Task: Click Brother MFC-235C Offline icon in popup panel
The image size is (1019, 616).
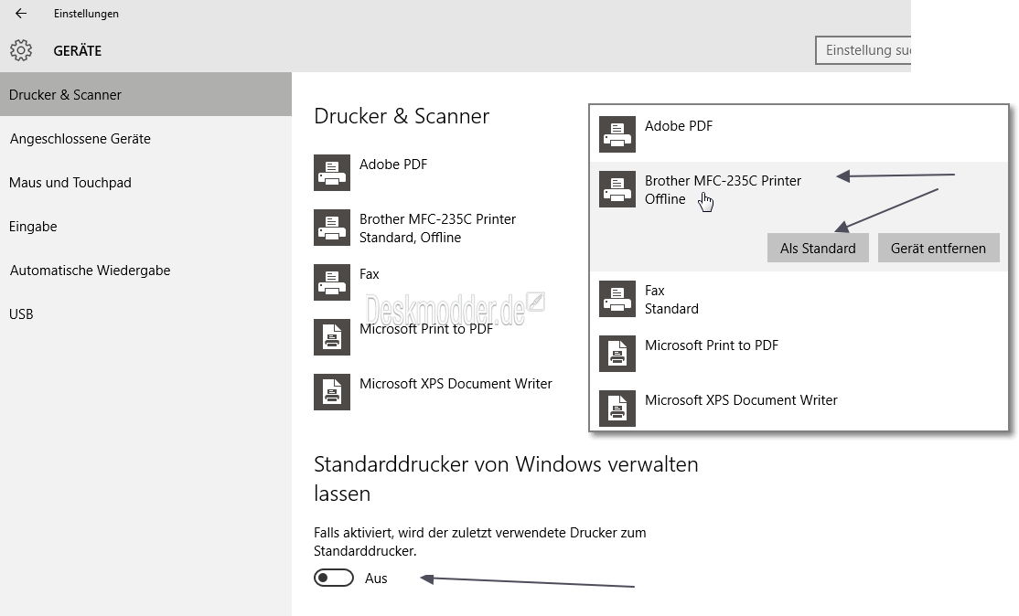Action: pyautogui.click(x=617, y=189)
